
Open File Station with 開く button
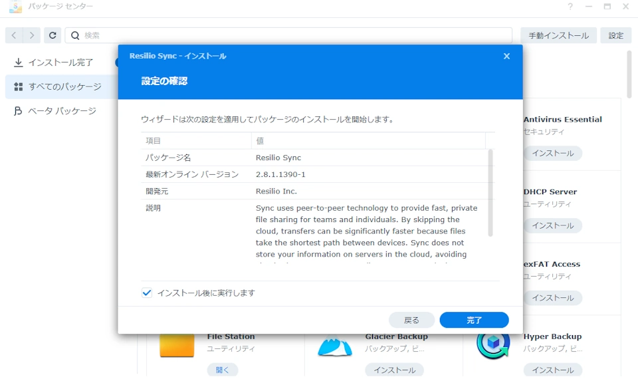click(x=222, y=370)
